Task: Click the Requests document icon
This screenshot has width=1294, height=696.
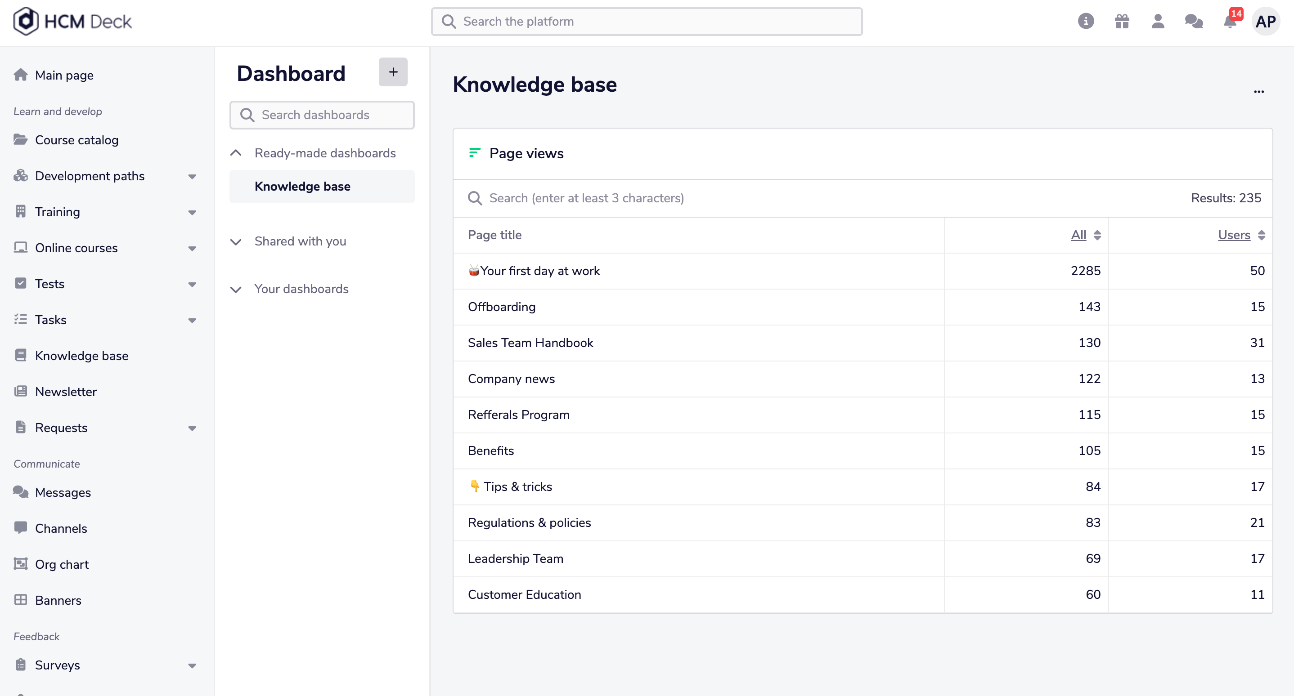Action: point(21,427)
